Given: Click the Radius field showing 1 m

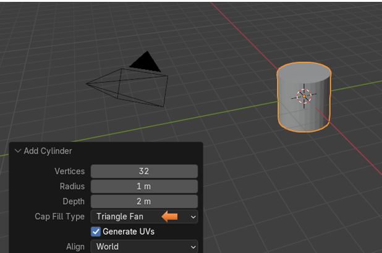Looking at the screenshot, I should (144, 186).
